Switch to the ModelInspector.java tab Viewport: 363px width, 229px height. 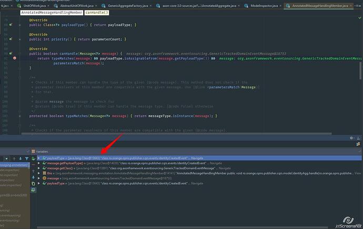[x=264, y=6]
